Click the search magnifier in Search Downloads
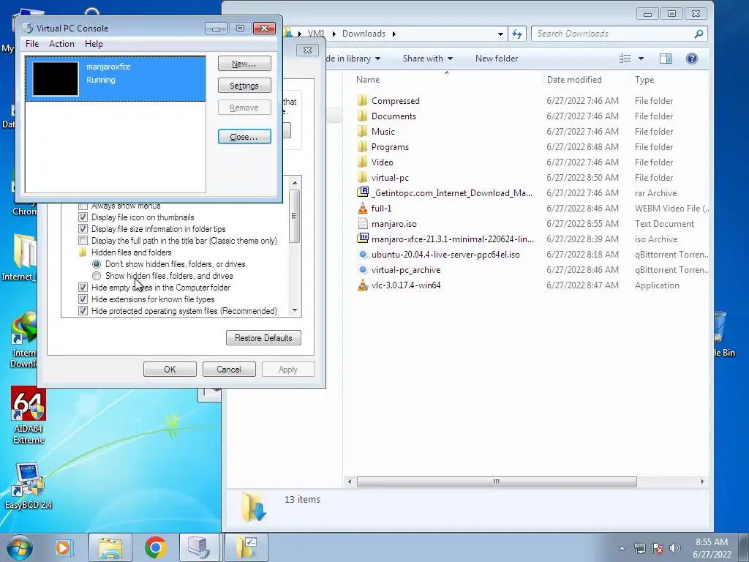 (x=699, y=34)
